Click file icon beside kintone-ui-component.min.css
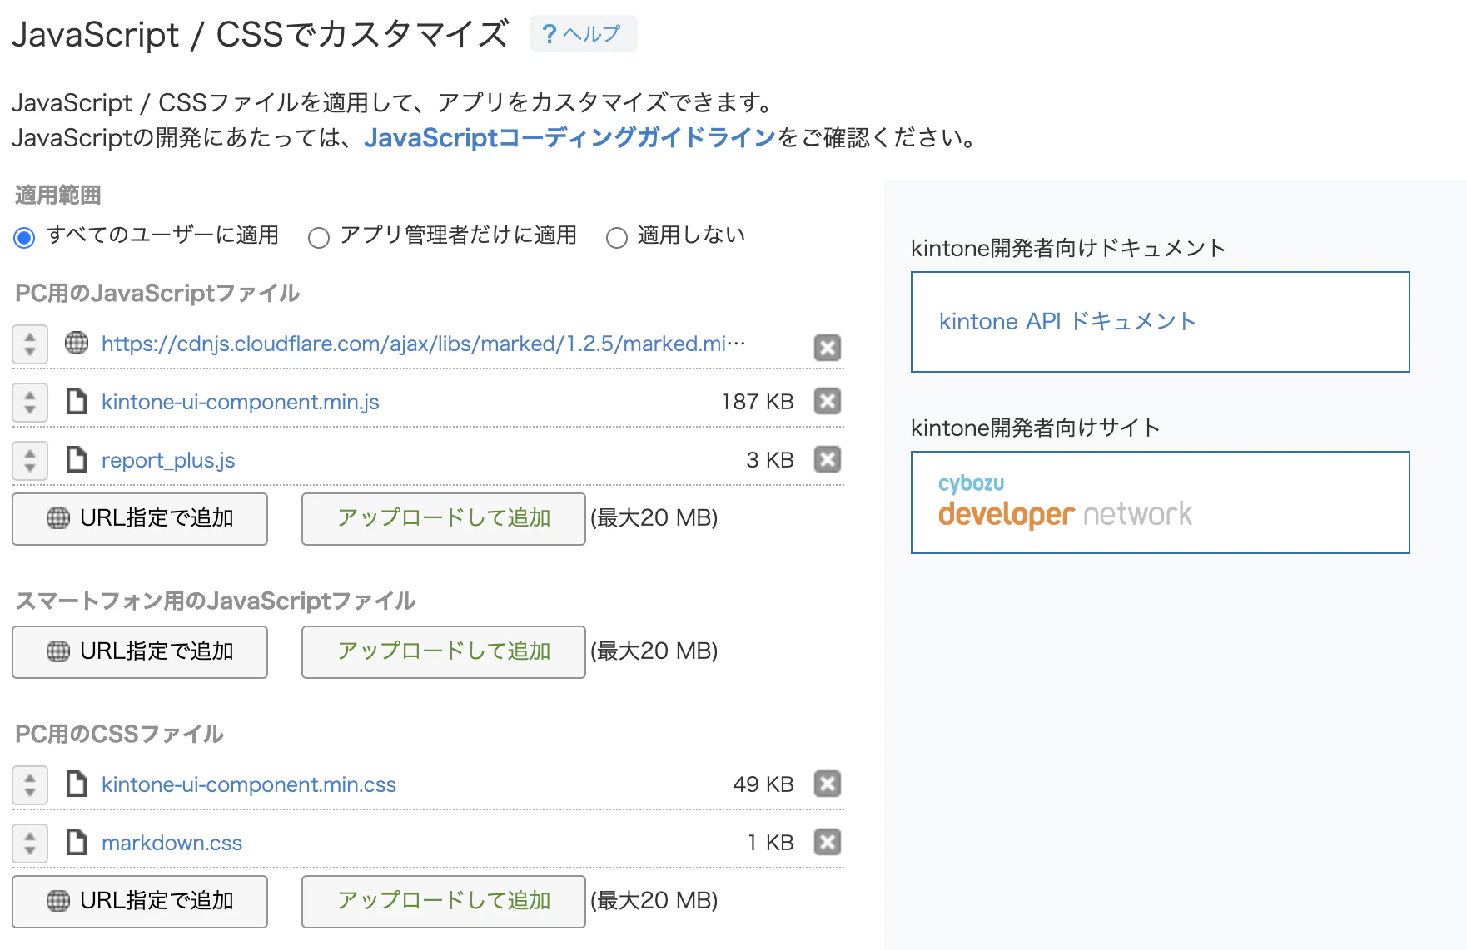The image size is (1467, 950). point(77,784)
